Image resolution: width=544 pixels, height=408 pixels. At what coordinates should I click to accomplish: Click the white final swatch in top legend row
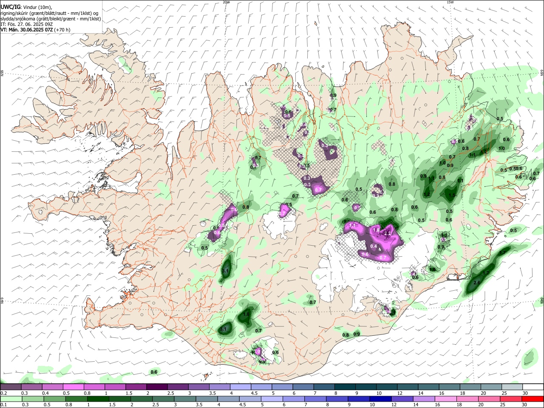[533, 387]
